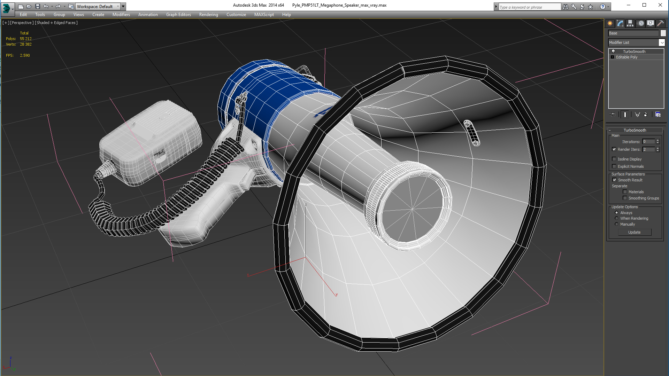This screenshot has height=376, width=669.
Task: Open the Workspace Default dropdown
Action: (118, 6)
